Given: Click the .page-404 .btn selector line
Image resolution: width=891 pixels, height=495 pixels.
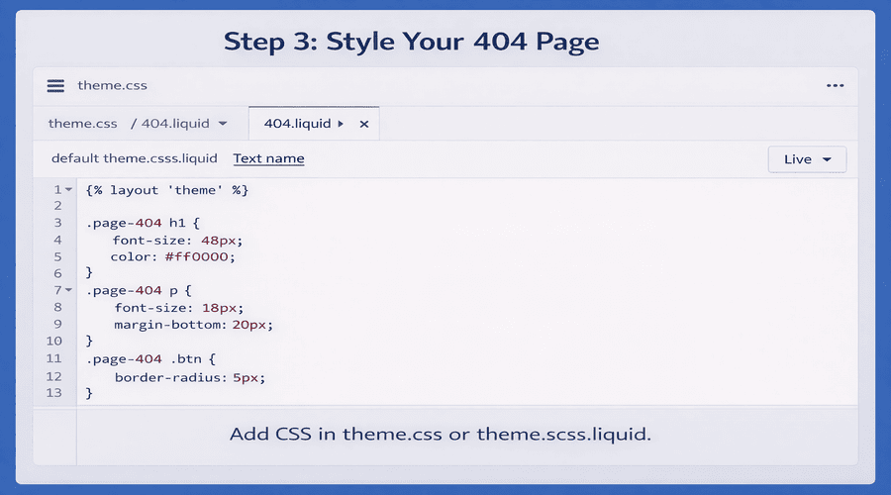Looking at the screenshot, I should (x=150, y=359).
